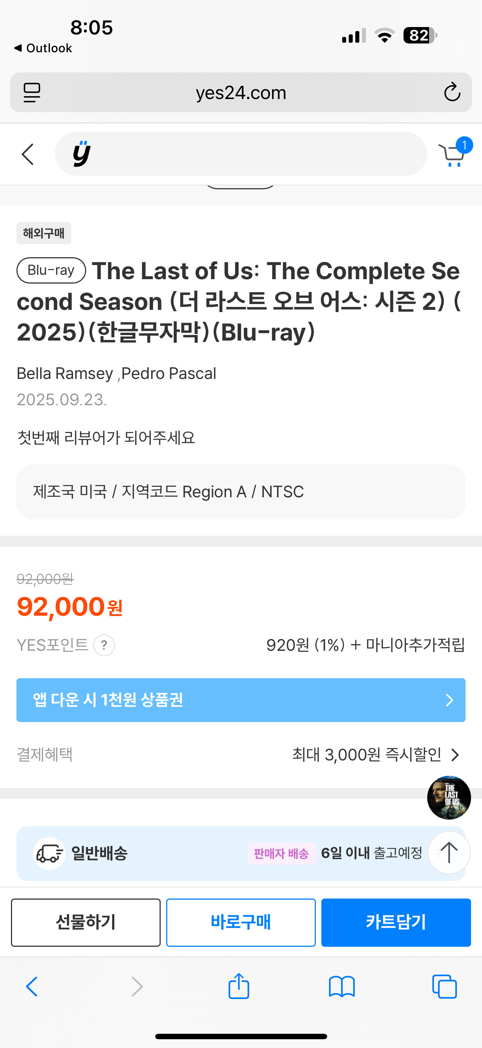Open Safari tabs overview icon

tap(444, 986)
